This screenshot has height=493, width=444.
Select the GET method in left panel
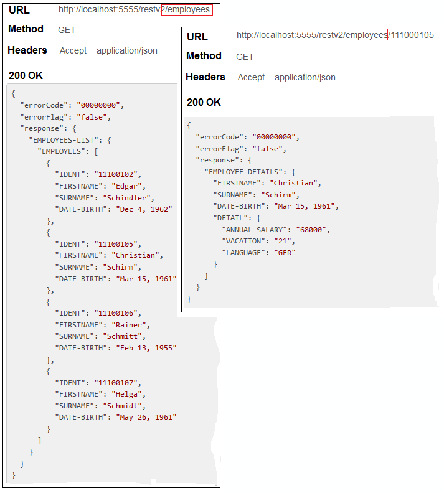(x=67, y=30)
